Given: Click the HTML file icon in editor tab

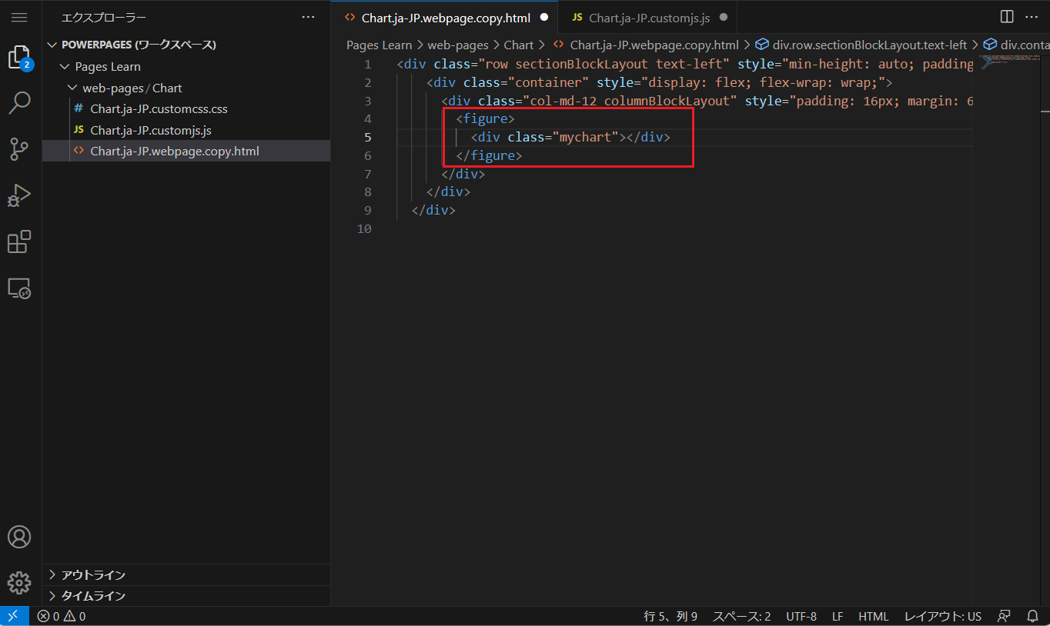Looking at the screenshot, I should coord(350,17).
